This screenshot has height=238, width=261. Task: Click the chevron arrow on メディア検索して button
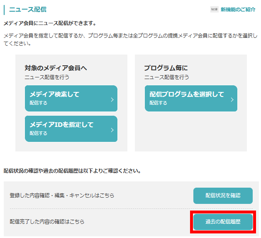pos(112,99)
